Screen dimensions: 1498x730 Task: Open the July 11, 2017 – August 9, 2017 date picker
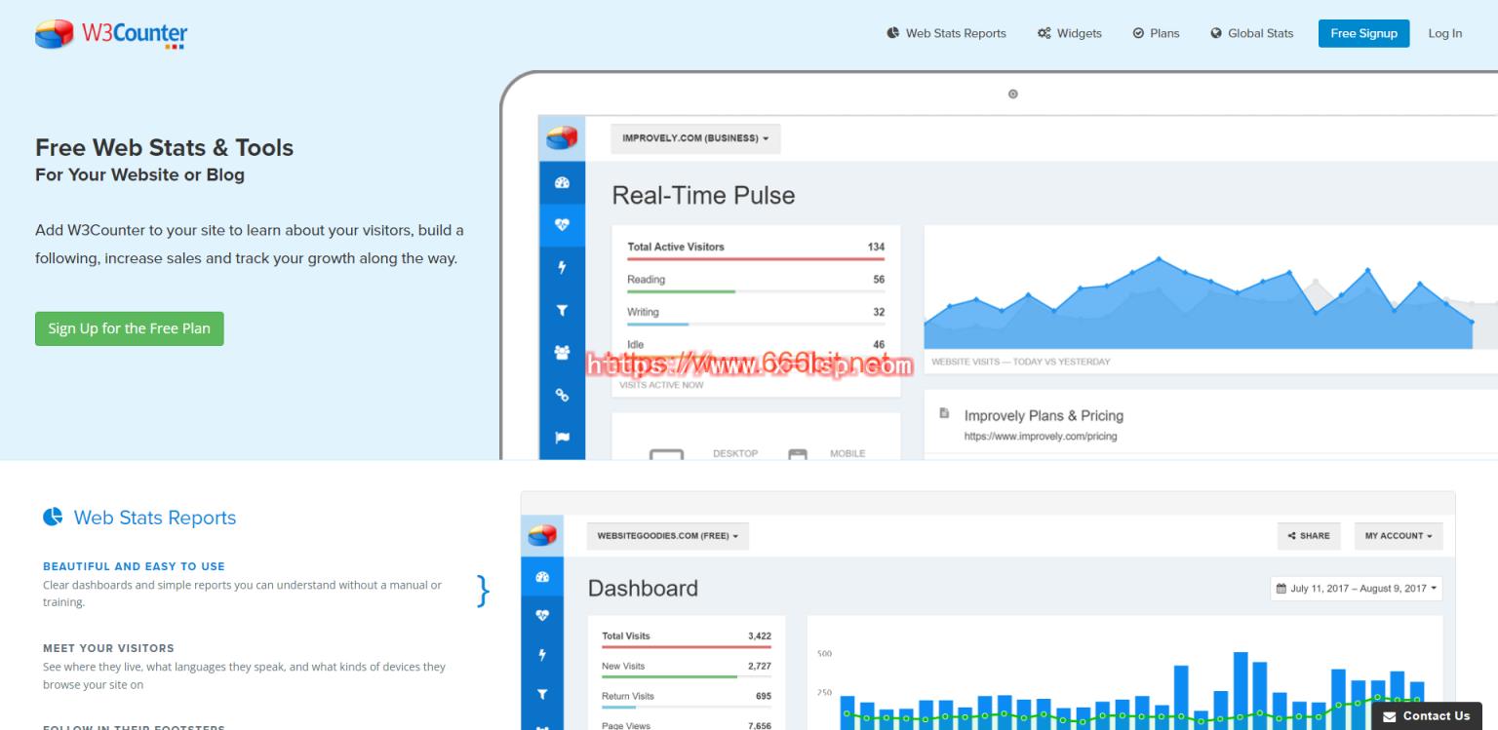1357,589
